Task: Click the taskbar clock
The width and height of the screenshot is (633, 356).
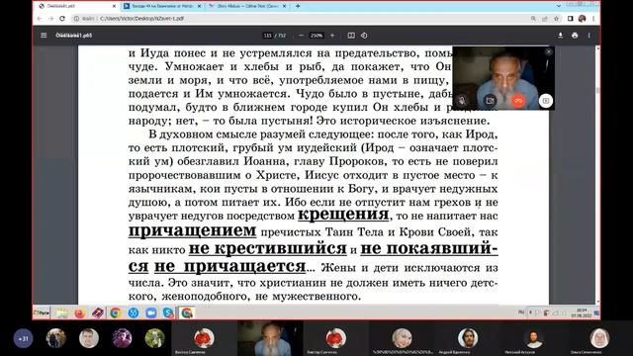Action: (582, 312)
